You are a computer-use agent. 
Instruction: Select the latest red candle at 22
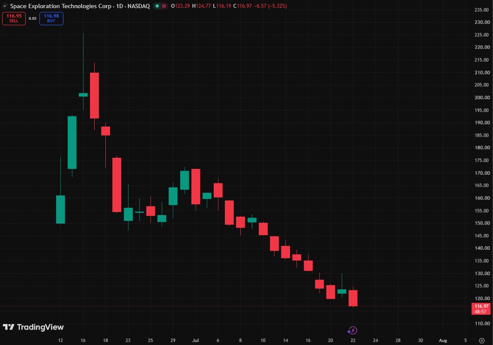click(x=353, y=298)
